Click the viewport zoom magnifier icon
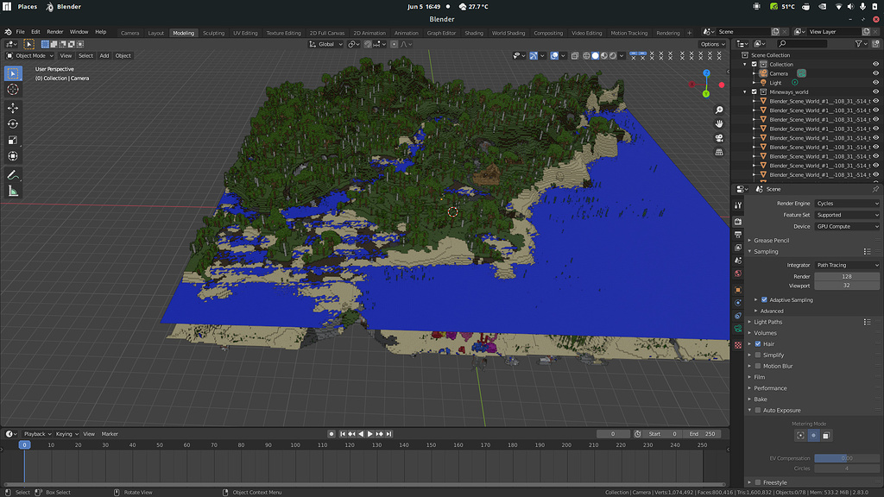The width and height of the screenshot is (884, 497). point(719,110)
